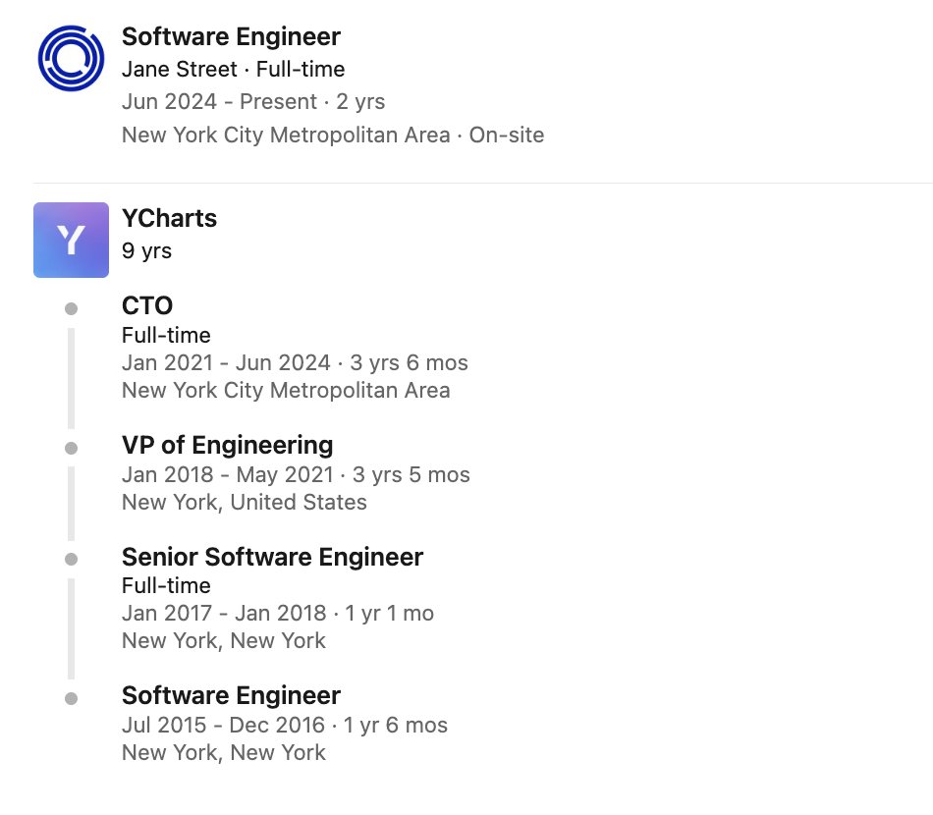933x815 pixels.
Task: Click the CTO role title
Action: (x=147, y=305)
